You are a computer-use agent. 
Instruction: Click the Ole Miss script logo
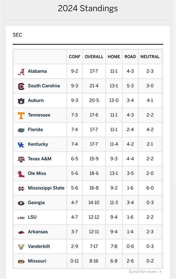(x=21, y=174)
